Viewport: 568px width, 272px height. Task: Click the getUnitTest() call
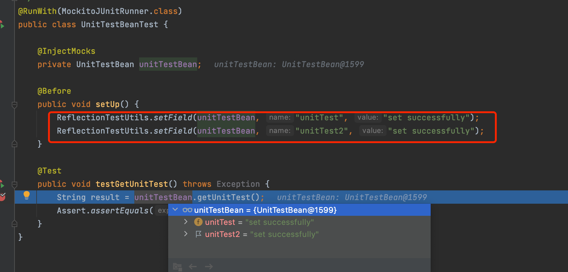point(228,197)
